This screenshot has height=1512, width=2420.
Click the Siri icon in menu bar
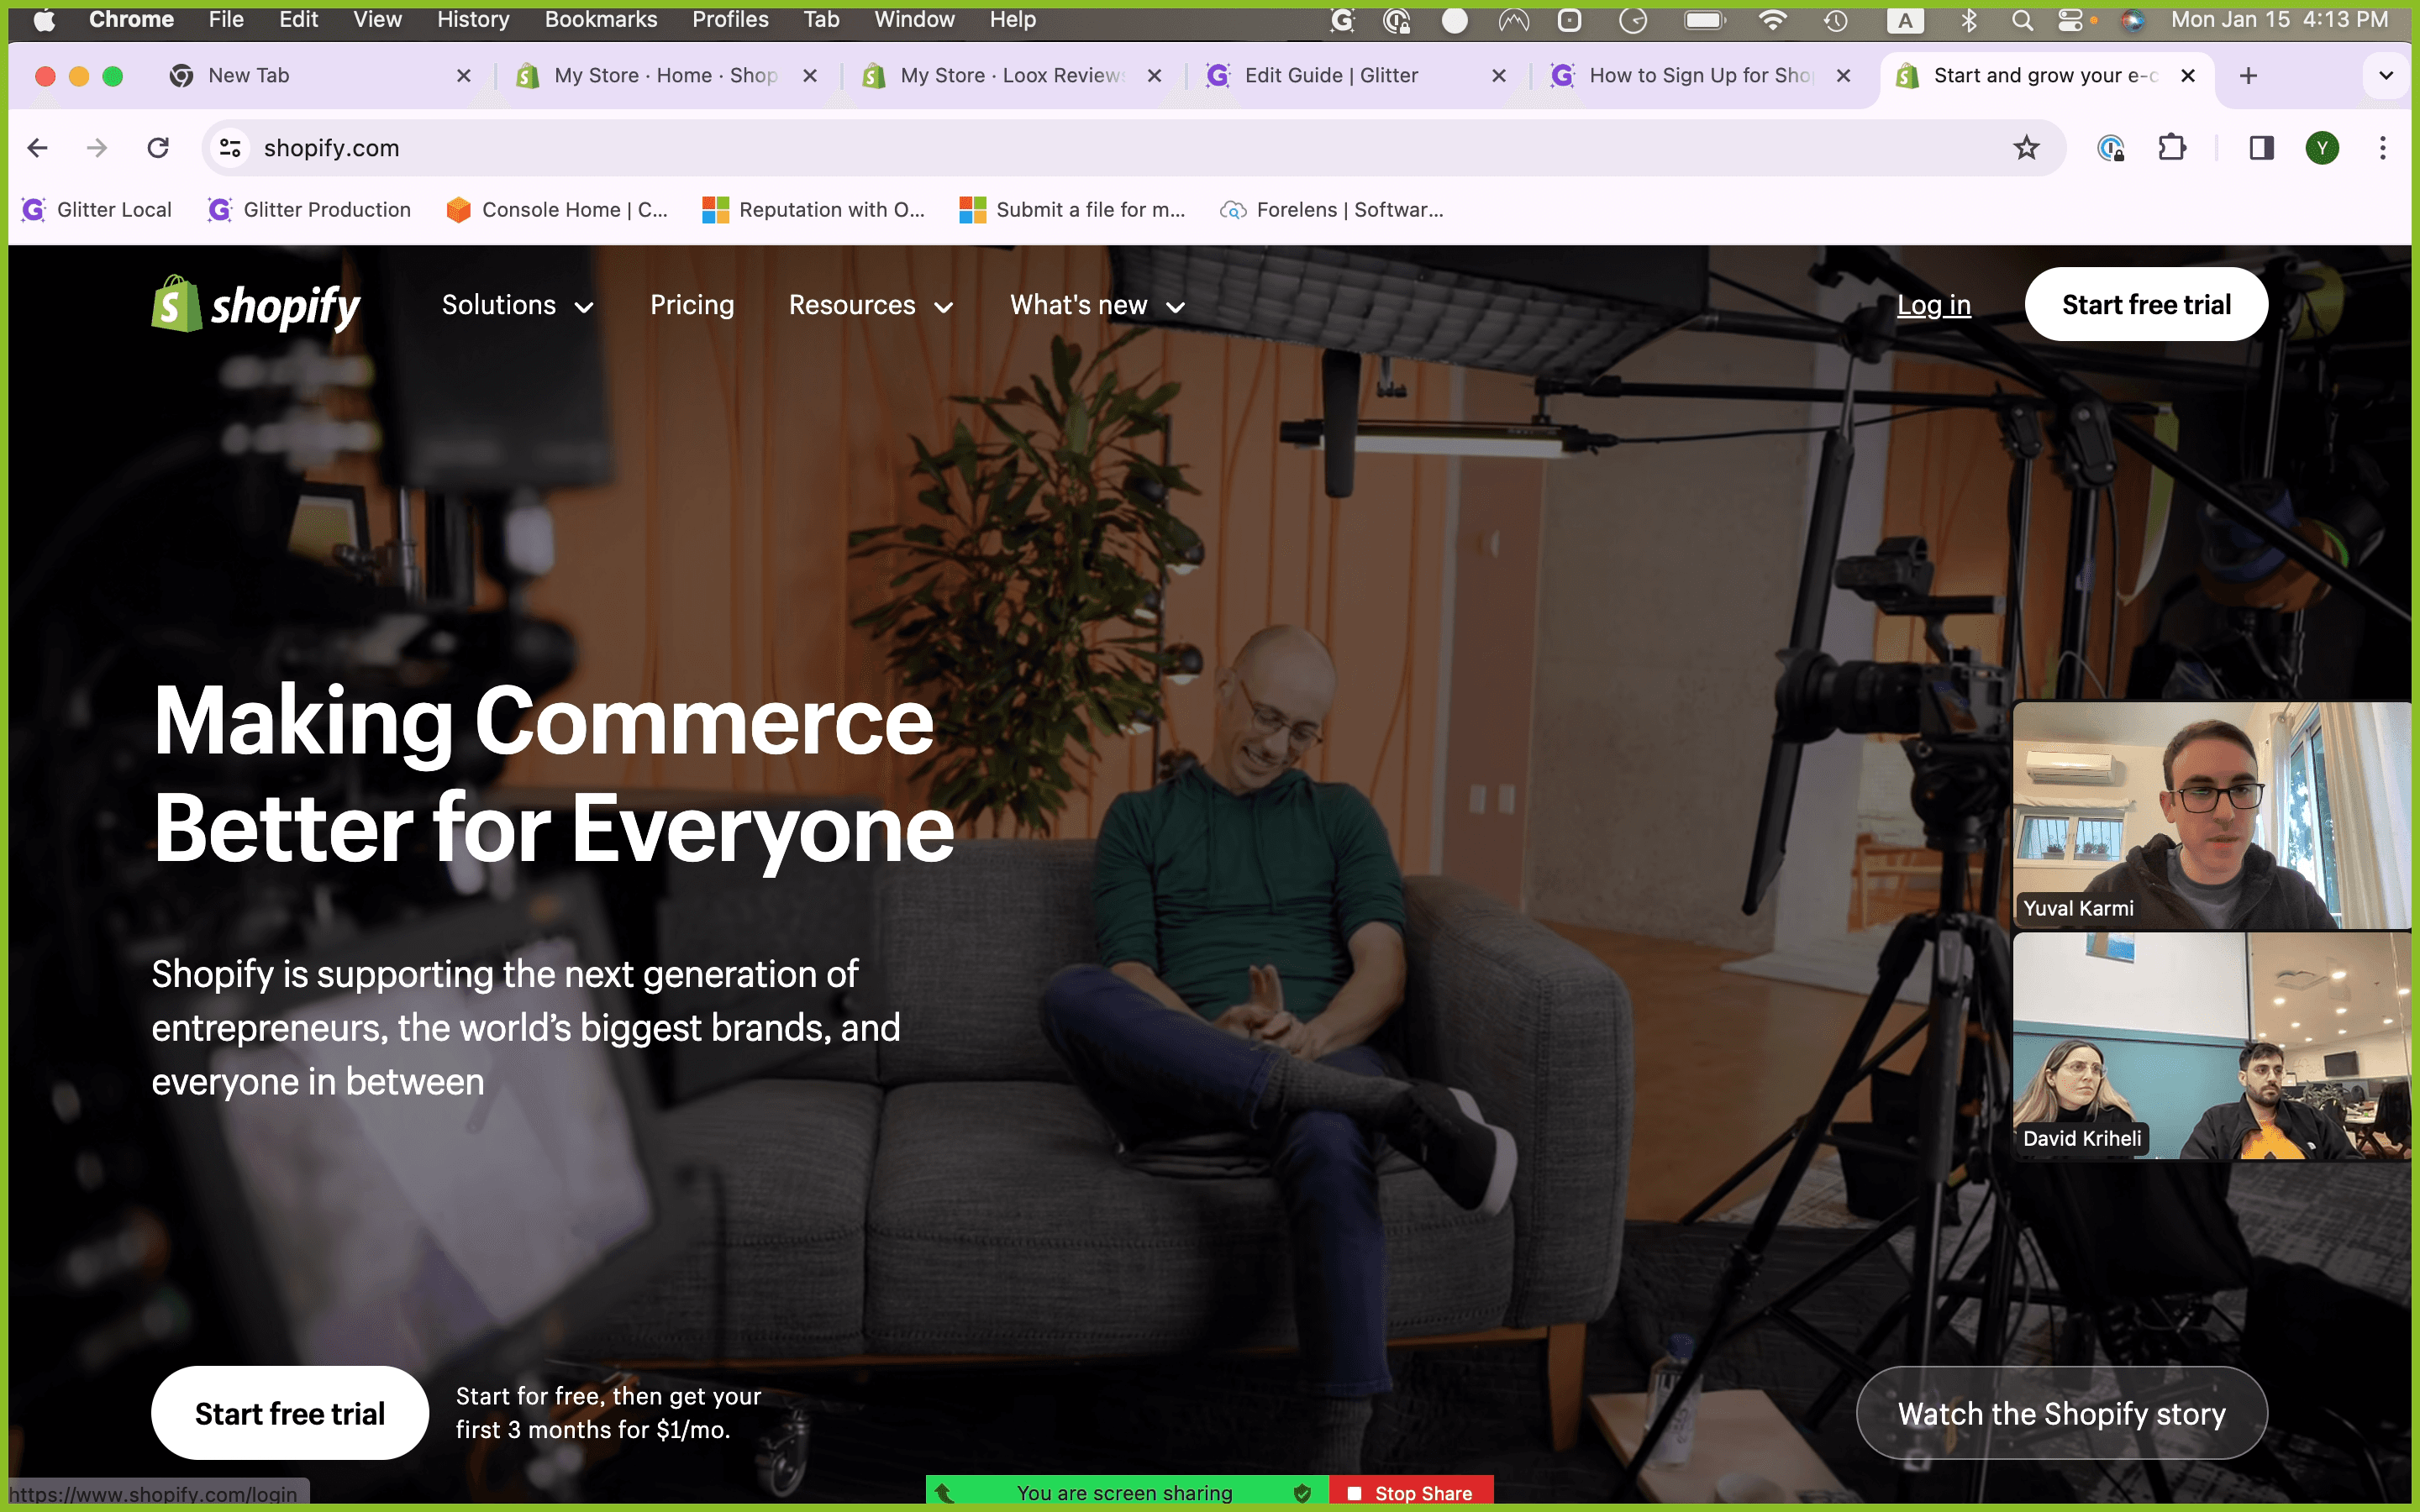click(2132, 20)
